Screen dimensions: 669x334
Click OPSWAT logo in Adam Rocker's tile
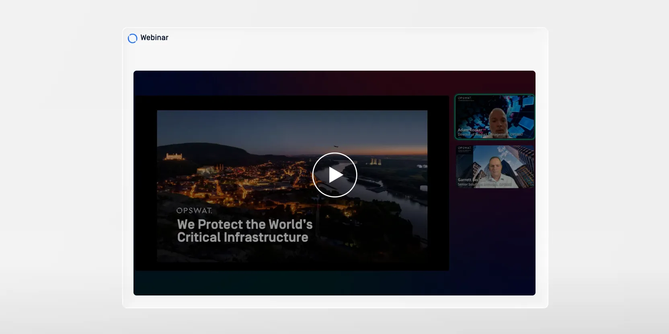464,98
